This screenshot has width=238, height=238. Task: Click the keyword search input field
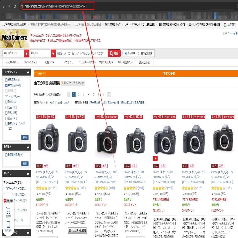pos(82,53)
